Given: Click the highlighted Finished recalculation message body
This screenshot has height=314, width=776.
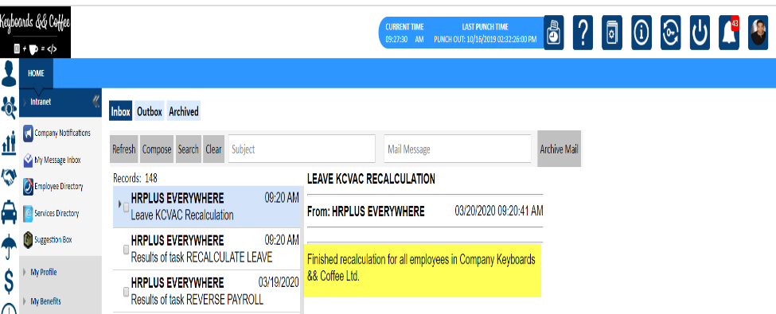Looking at the screenshot, I should pos(422,270).
